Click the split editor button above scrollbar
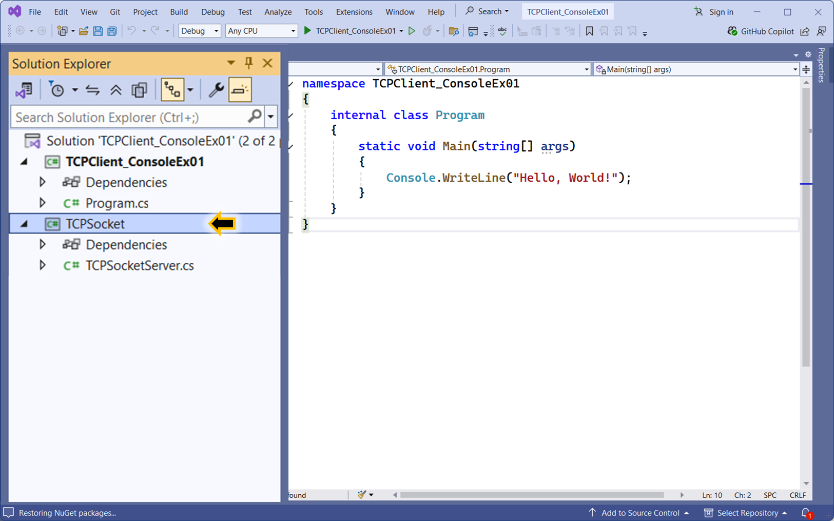This screenshot has height=521, width=834. click(806, 69)
